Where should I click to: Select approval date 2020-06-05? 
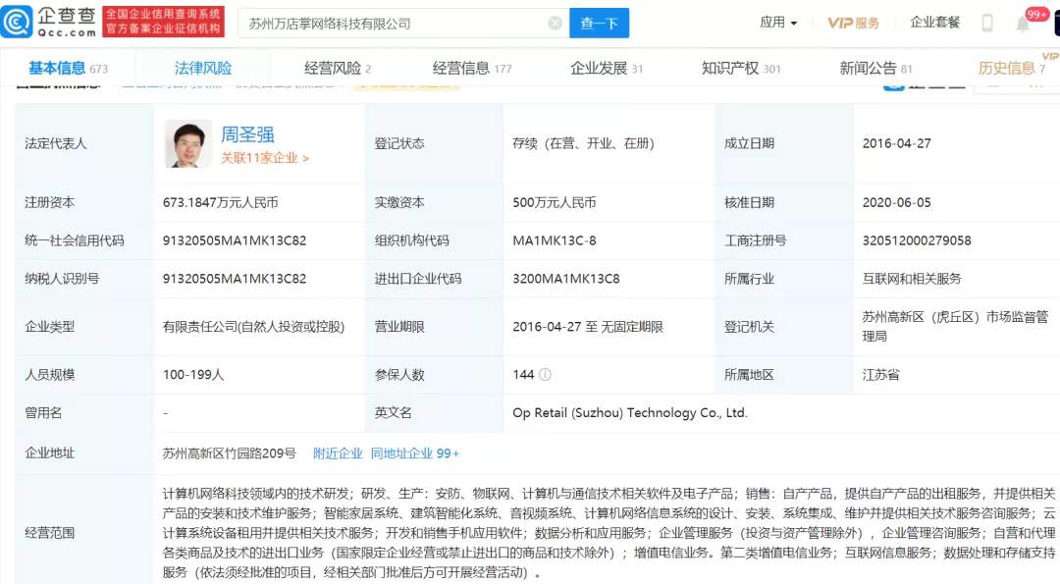click(x=896, y=202)
